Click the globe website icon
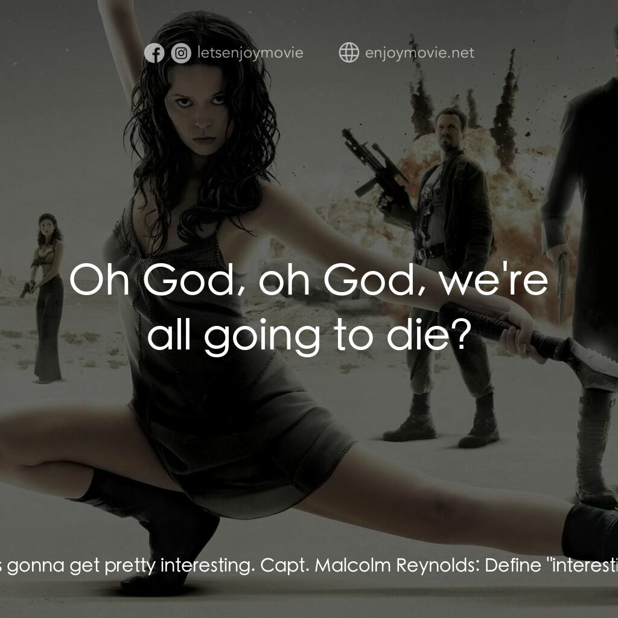The height and width of the screenshot is (618, 618). pyautogui.click(x=348, y=53)
